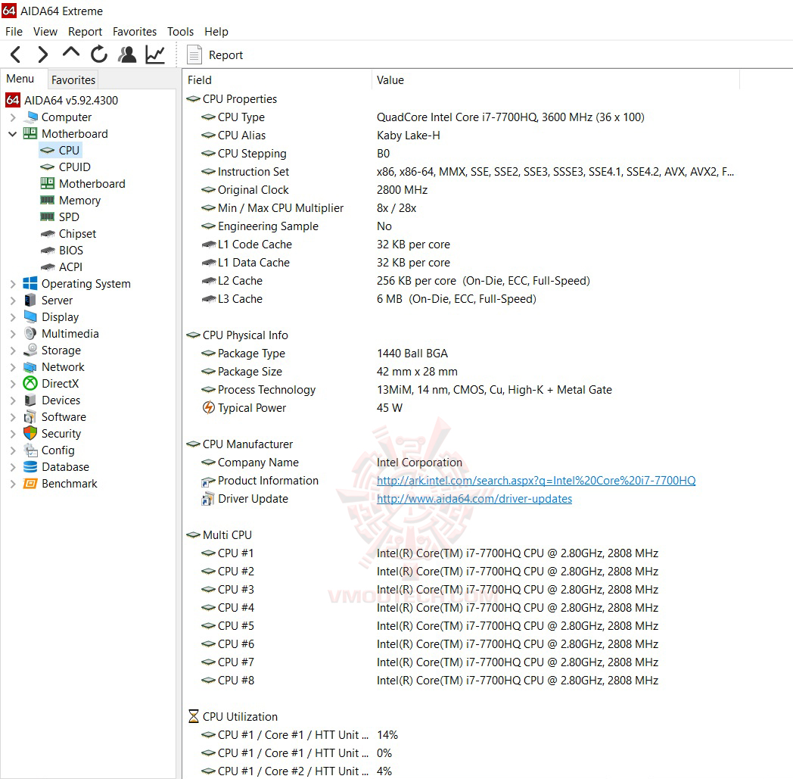
Task: Select the Security shield icon
Action: coord(30,434)
